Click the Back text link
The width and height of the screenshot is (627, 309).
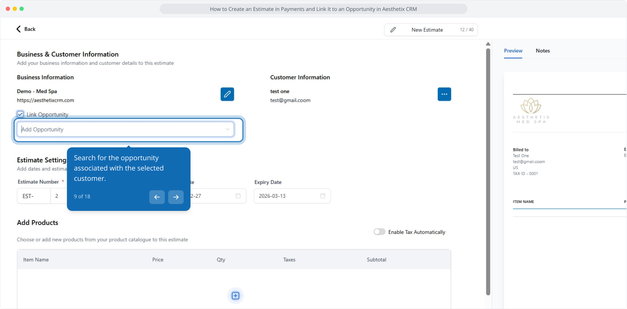[x=30, y=29]
